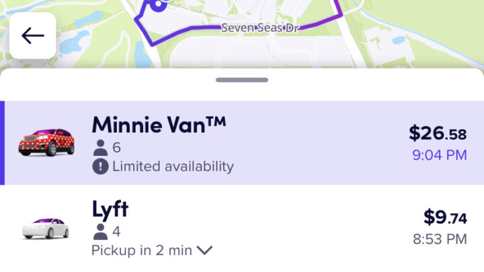Click the 9:04 PM arrival time
Screen dimensions: 484x272
(x=440, y=155)
